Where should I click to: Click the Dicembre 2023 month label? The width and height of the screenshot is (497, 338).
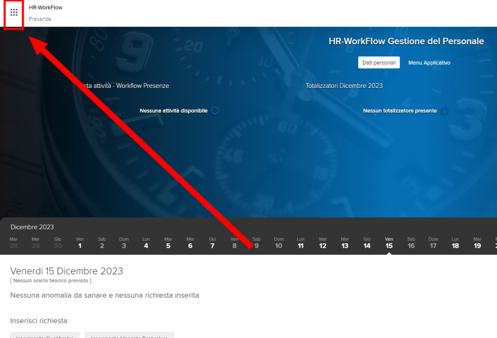tap(32, 227)
